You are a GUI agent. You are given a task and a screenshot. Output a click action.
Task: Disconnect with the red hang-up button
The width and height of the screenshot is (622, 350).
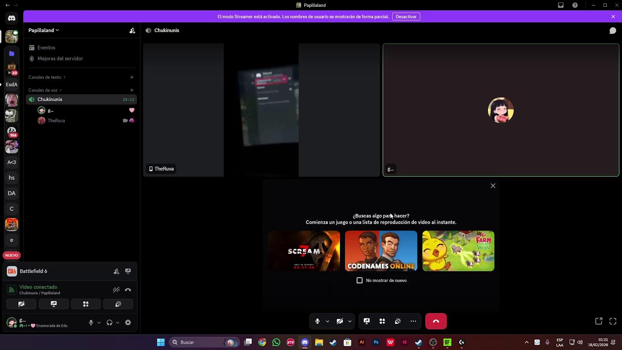click(x=436, y=321)
